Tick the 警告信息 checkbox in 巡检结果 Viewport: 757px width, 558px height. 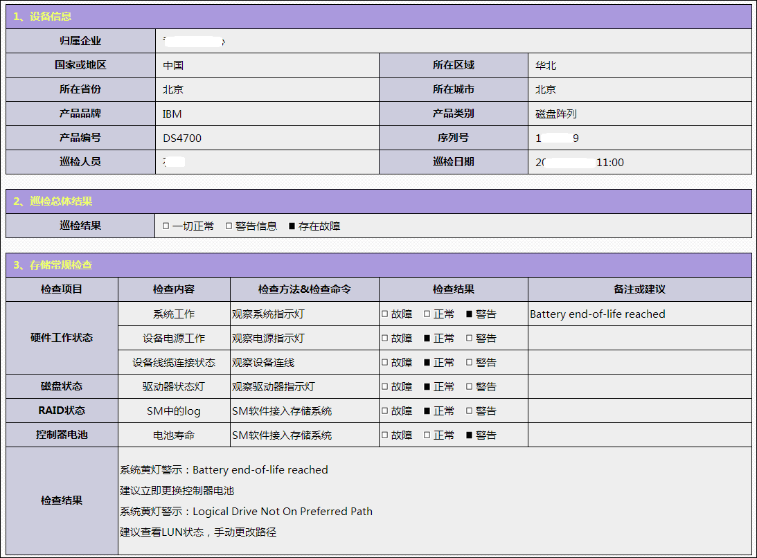[229, 226]
